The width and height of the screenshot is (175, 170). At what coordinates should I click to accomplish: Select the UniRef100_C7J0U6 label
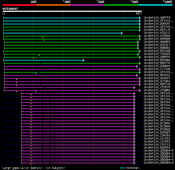(157, 69)
